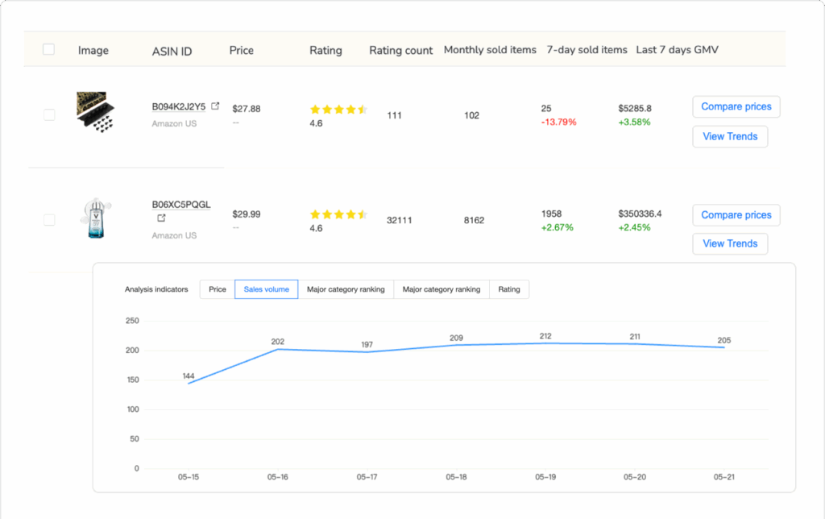The width and height of the screenshot is (825, 519).
Task: Click star rating icons for B06XC5PQGL
Action: [x=338, y=214]
